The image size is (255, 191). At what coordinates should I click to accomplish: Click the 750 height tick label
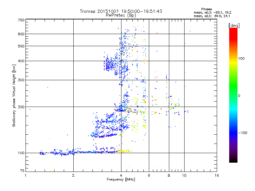click(21, 20)
